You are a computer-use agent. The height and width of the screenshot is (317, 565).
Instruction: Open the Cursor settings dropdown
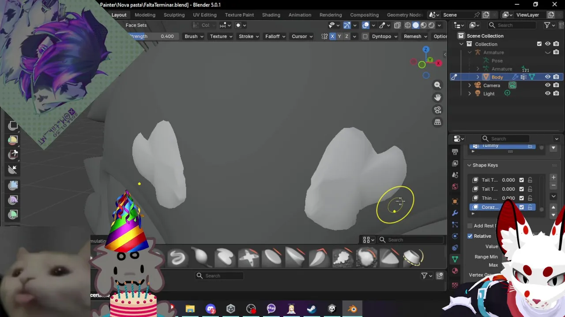[x=302, y=36]
